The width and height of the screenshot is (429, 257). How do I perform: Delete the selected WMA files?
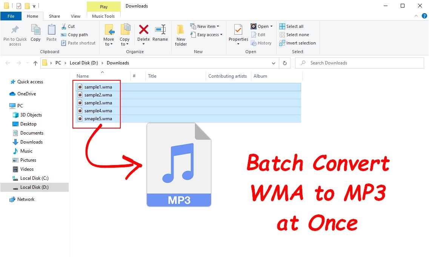coord(144,34)
